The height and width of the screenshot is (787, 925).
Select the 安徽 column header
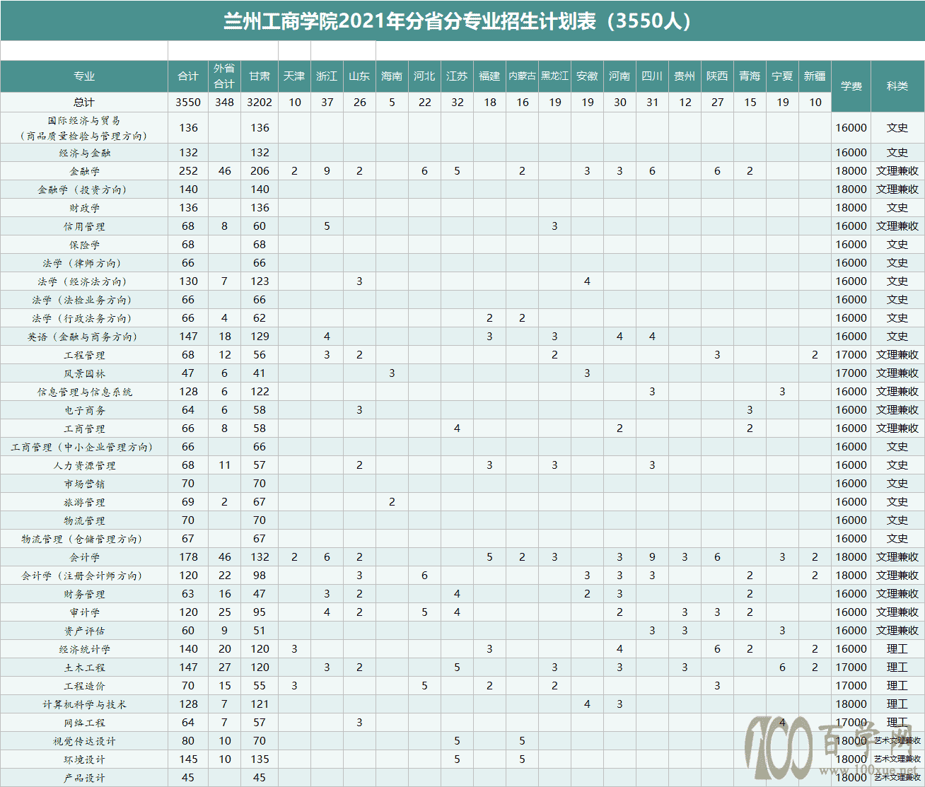click(587, 76)
